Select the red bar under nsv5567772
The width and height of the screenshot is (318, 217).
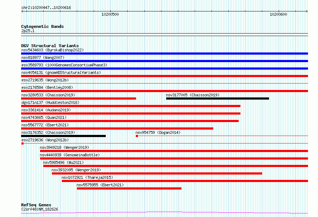click(x=117, y=128)
